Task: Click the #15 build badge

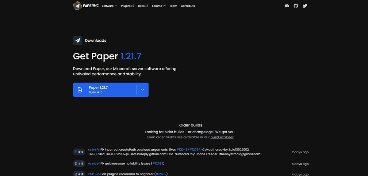Action: pos(79,163)
